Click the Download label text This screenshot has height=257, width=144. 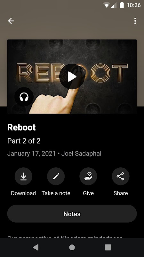[x=23, y=193]
